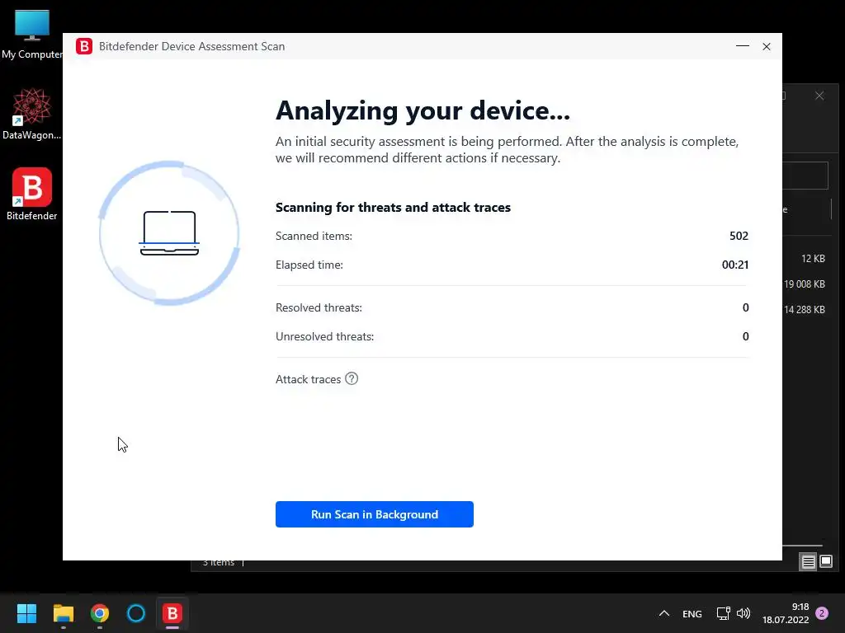Show hidden tray icons chevron
845x633 pixels.
(x=664, y=613)
